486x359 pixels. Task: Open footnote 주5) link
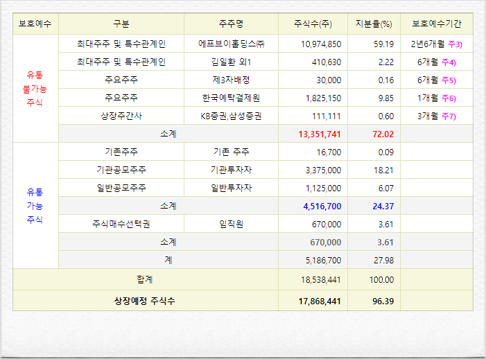click(x=449, y=80)
